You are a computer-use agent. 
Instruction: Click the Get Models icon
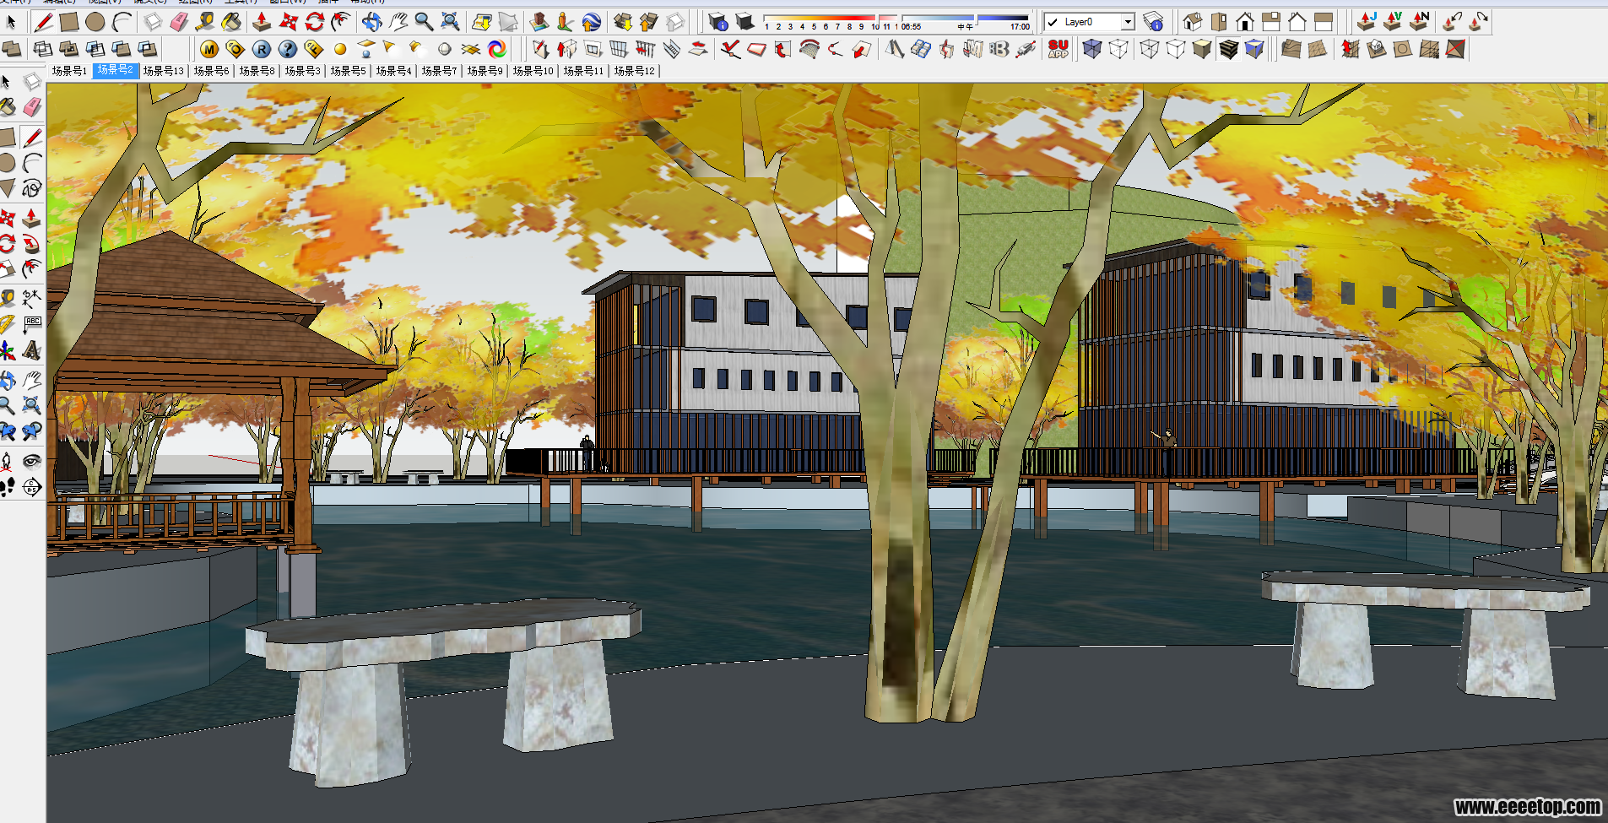coord(623,21)
